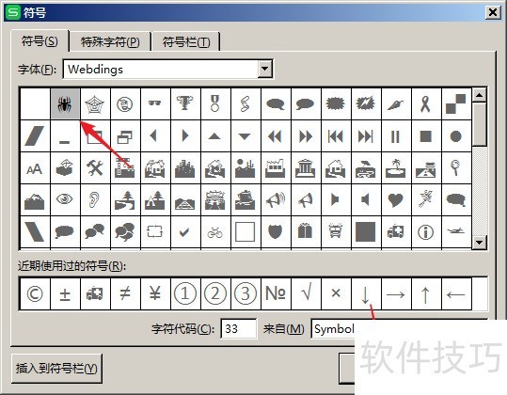Open the 符号栏(T) tab
Image resolution: width=507 pixels, height=395 pixels.
[186, 41]
